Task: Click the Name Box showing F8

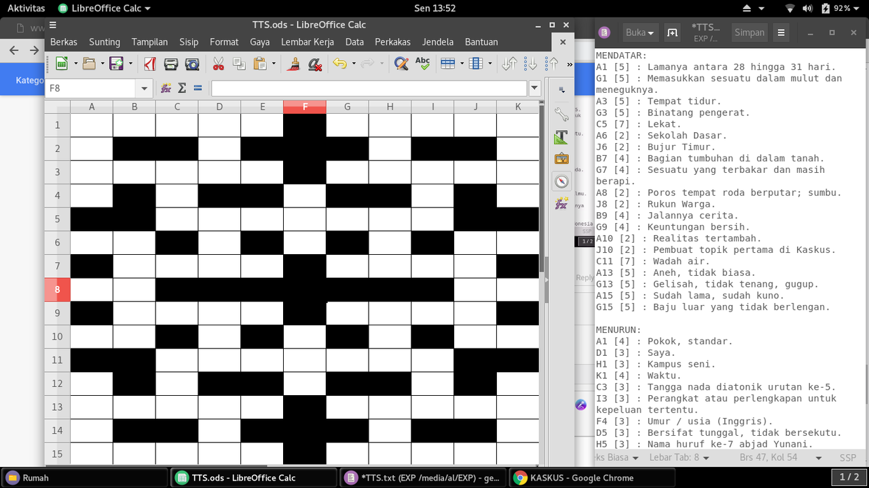Action: (x=90, y=88)
